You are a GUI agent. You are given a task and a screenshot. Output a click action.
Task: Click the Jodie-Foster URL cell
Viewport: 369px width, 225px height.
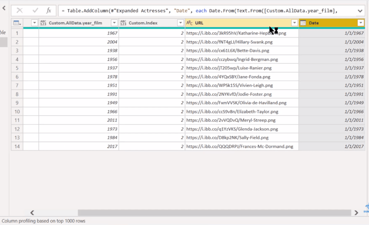point(242,94)
